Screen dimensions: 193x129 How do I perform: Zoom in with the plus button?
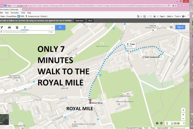pyautogui.click(x=183, y=115)
